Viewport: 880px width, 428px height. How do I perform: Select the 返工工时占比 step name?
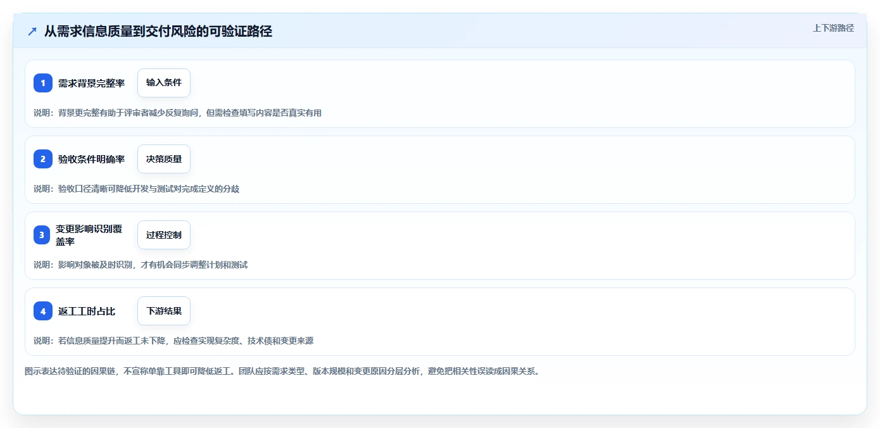(x=87, y=311)
